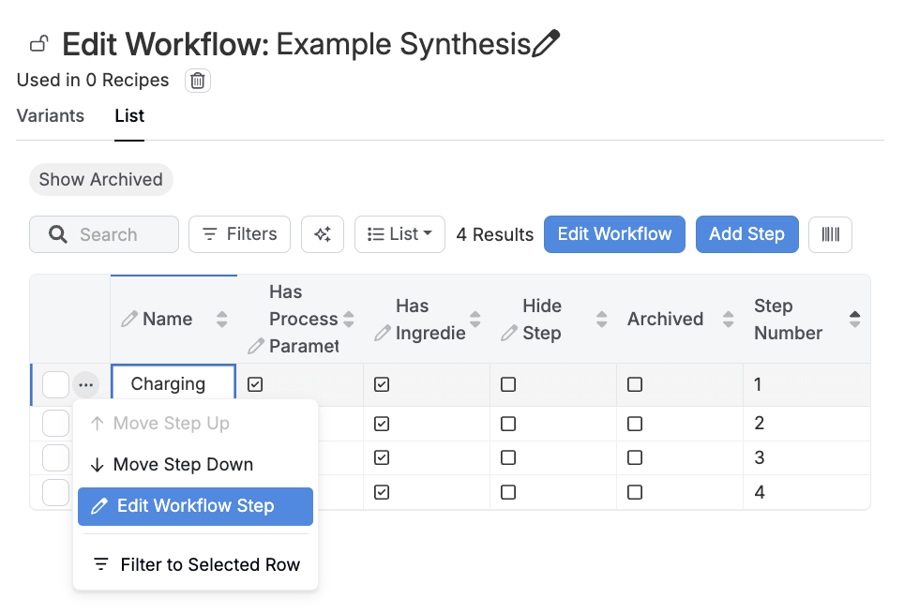Sort the Archived column

pos(728,319)
